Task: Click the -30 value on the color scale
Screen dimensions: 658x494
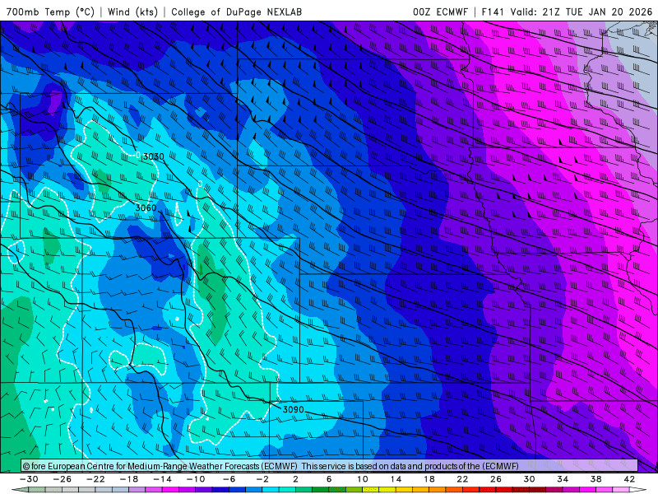Action: click(29, 479)
